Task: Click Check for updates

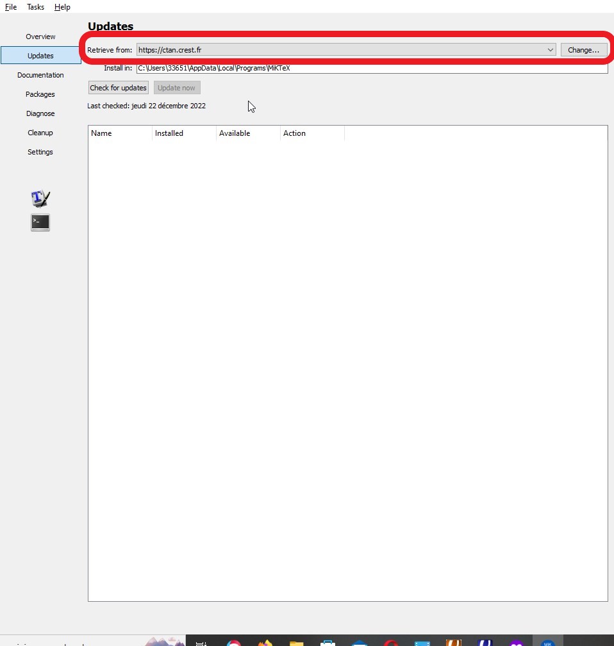Action: pos(119,88)
